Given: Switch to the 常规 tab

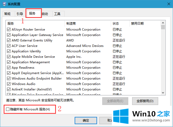Looking at the screenshot, I should pyautogui.click(x=9, y=14).
